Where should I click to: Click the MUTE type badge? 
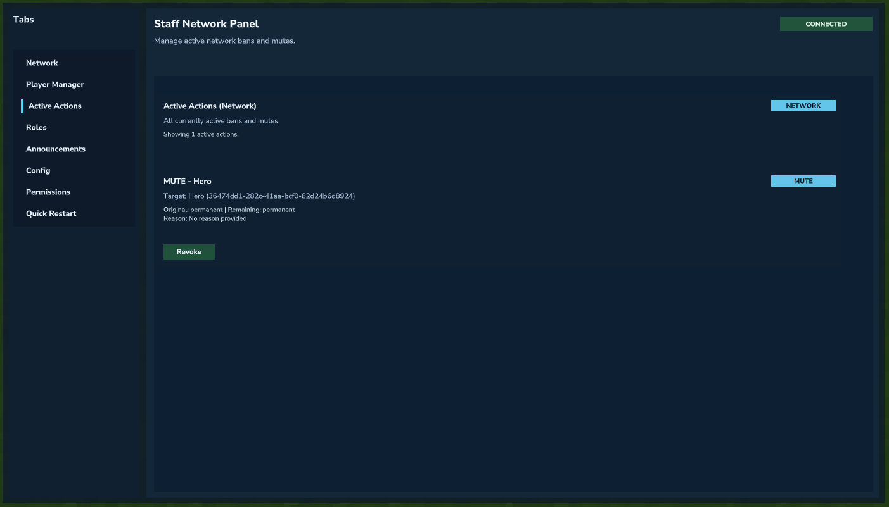[x=803, y=181]
